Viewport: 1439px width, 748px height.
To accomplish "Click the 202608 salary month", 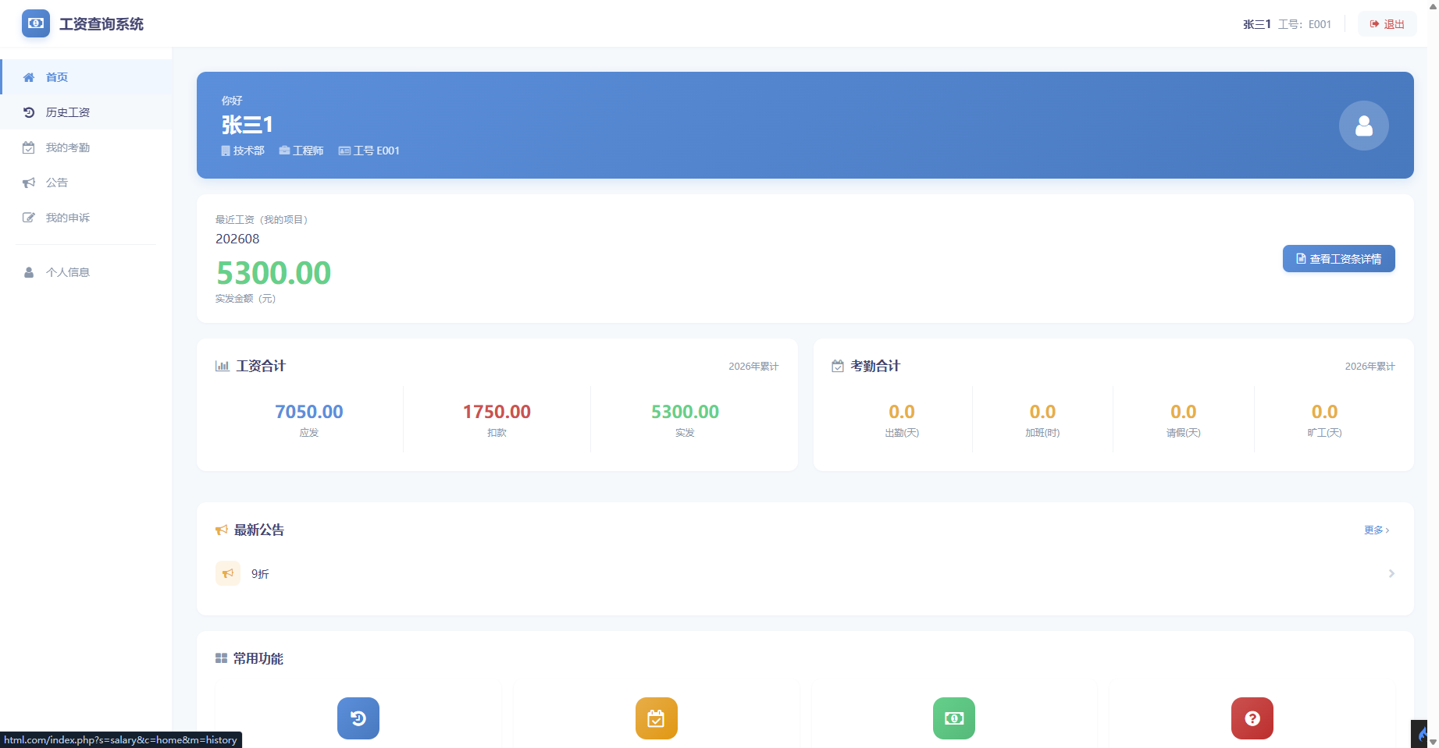I will point(237,239).
